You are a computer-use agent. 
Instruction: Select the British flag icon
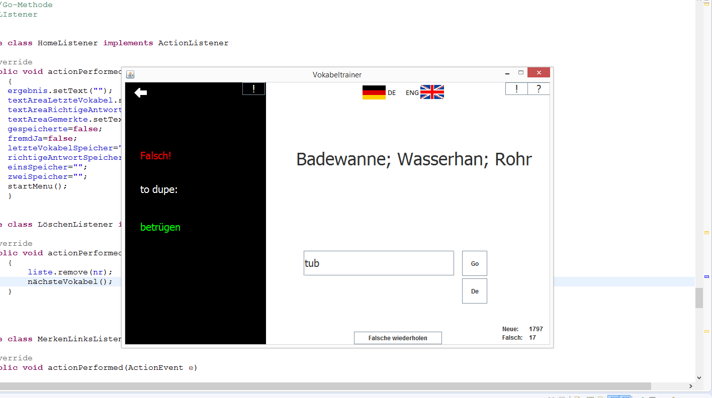click(432, 92)
